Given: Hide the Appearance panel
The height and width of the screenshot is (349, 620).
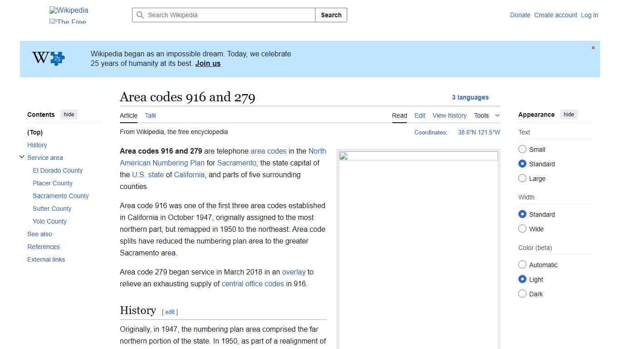Looking at the screenshot, I should pos(569,115).
